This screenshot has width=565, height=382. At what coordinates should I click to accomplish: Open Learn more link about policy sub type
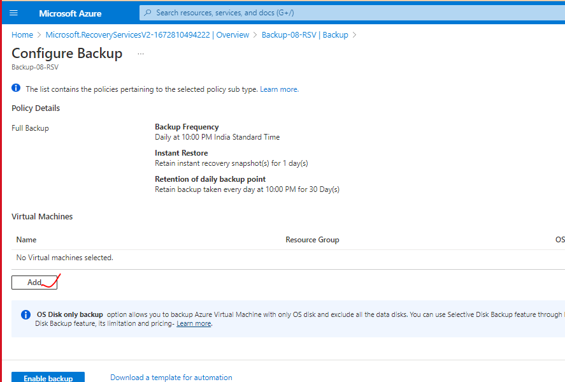279,89
